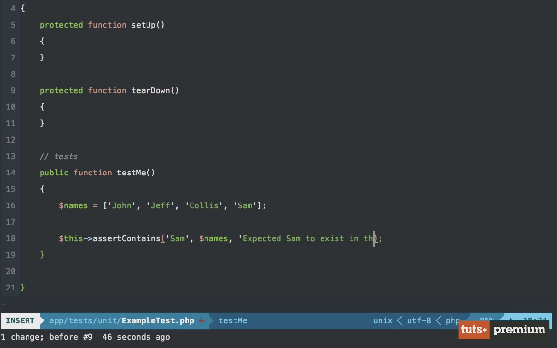Click the public keyword on line 14
Image resolution: width=557 pixels, height=348 pixels.
54,173
